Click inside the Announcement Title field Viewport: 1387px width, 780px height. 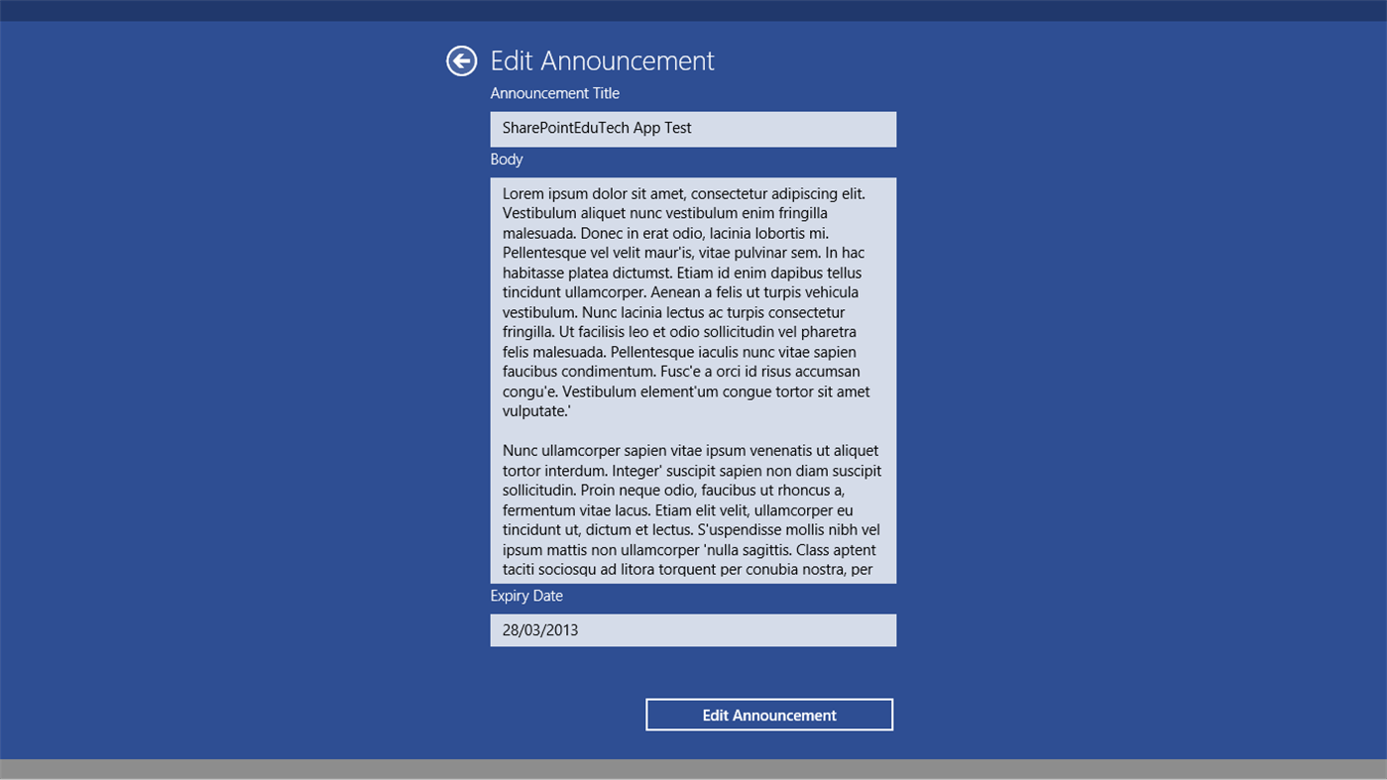[693, 128]
